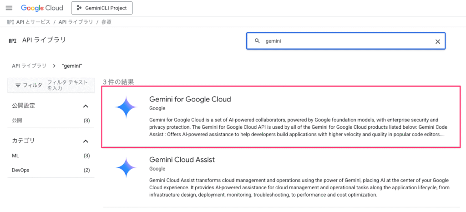The height and width of the screenshot is (212, 466).
Task: Click the magnifier icon in search box
Action: [x=258, y=41]
